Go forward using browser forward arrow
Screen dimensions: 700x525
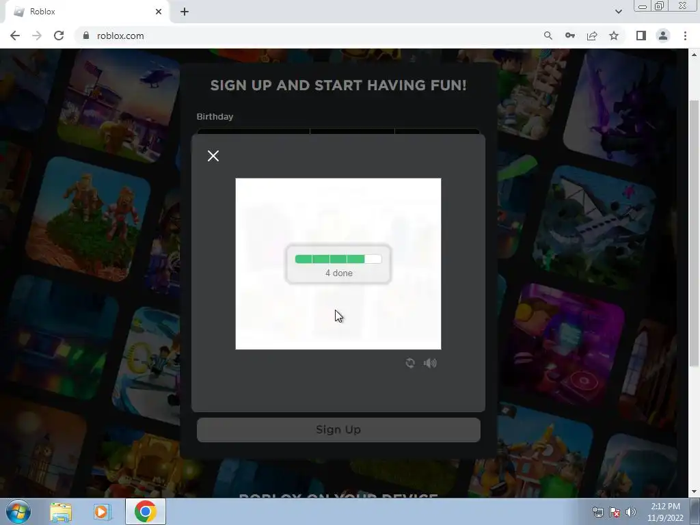click(x=37, y=36)
